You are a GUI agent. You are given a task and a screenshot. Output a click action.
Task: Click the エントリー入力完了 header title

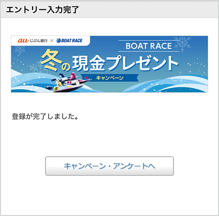[42, 10]
